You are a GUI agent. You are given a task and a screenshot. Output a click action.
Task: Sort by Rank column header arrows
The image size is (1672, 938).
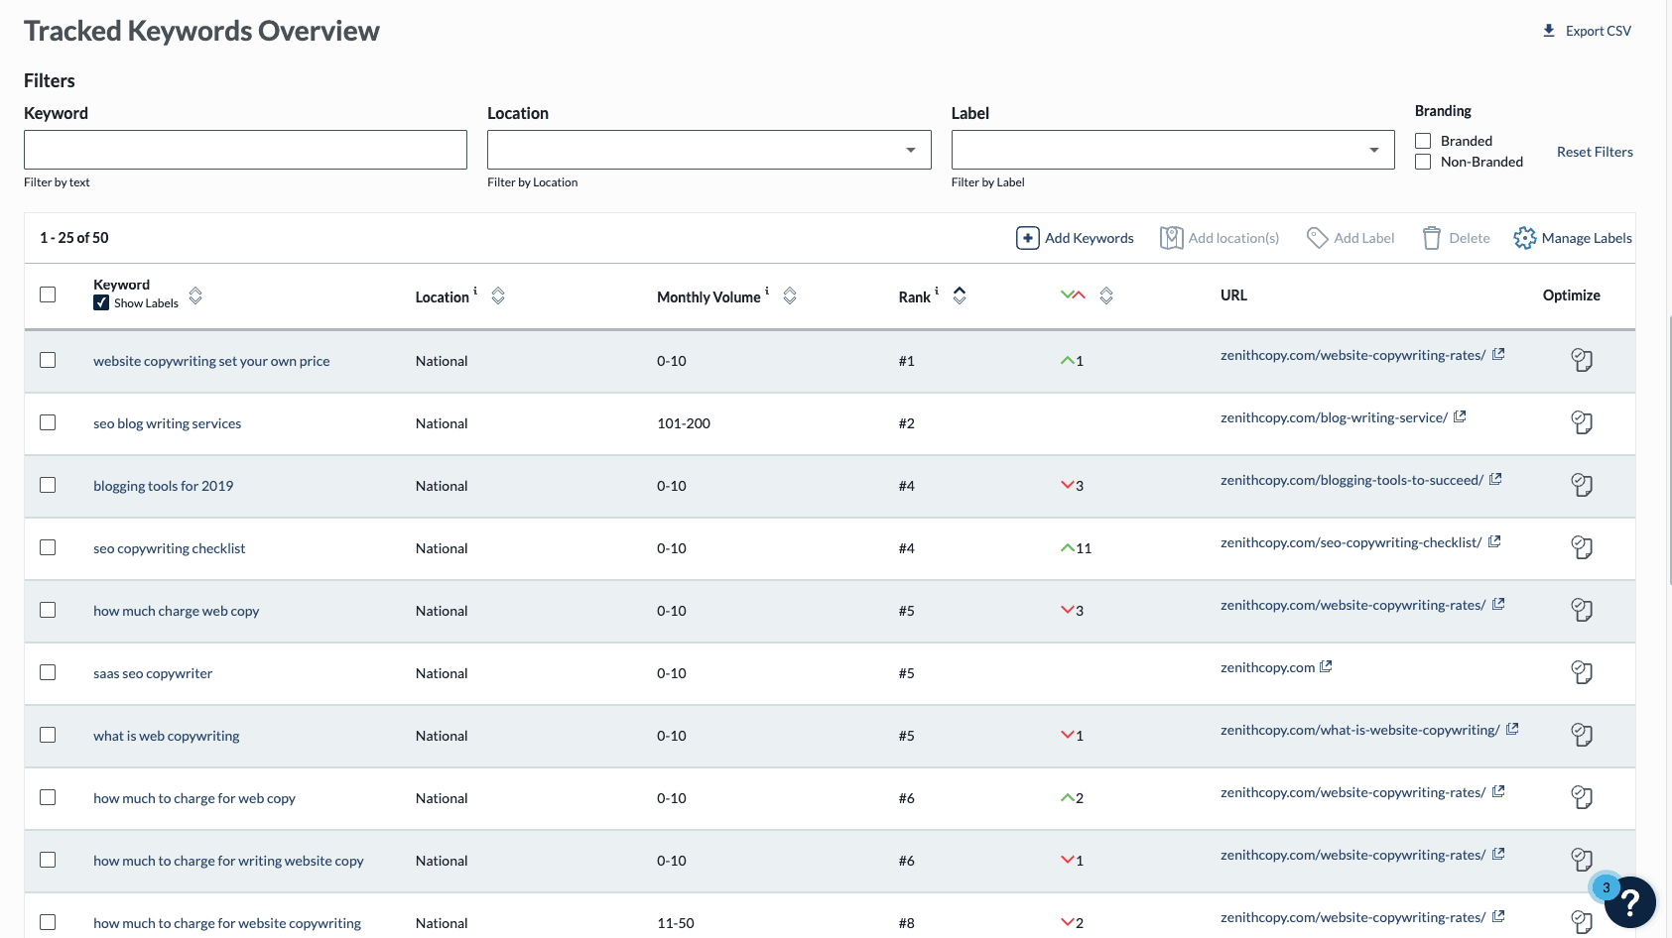pos(960,295)
